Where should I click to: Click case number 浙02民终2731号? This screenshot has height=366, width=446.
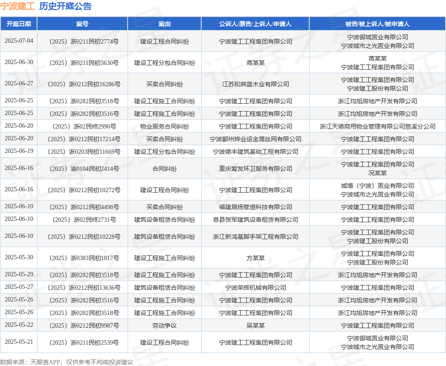coord(84,220)
